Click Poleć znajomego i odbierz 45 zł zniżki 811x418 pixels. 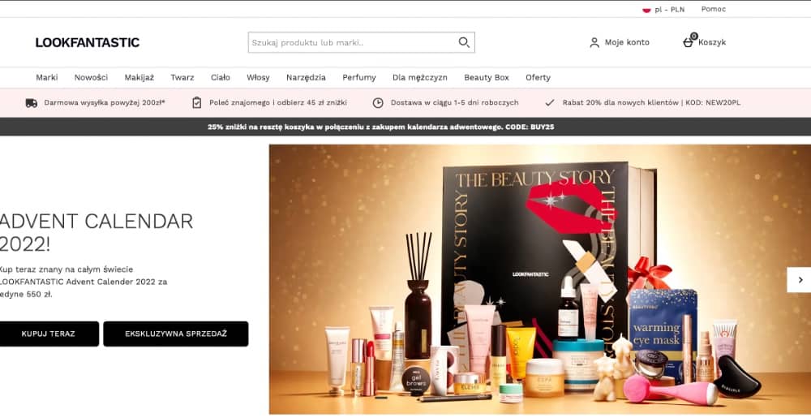point(278,103)
